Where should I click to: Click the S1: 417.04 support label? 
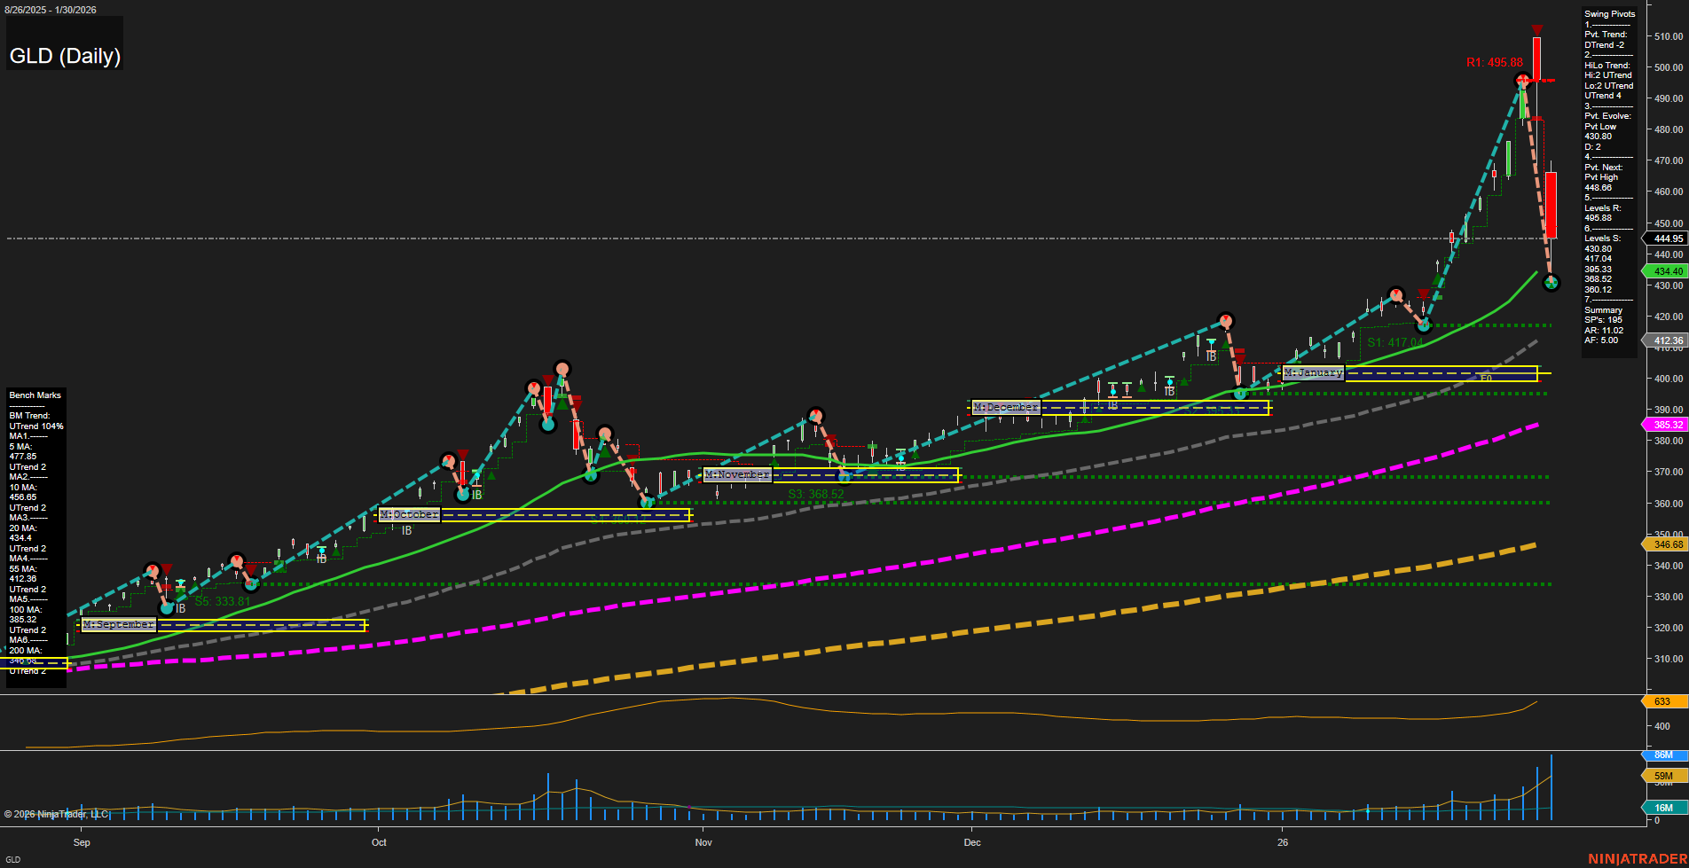click(x=1394, y=342)
